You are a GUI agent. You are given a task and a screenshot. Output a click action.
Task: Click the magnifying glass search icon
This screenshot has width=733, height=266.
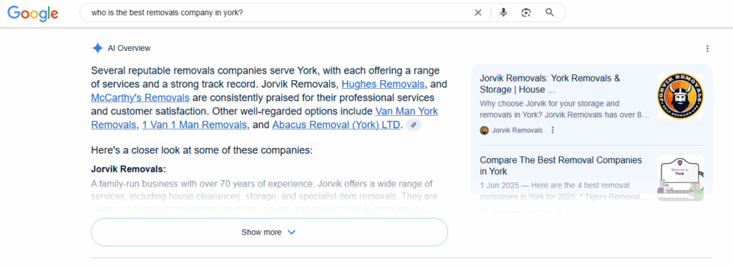click(550, 13)
